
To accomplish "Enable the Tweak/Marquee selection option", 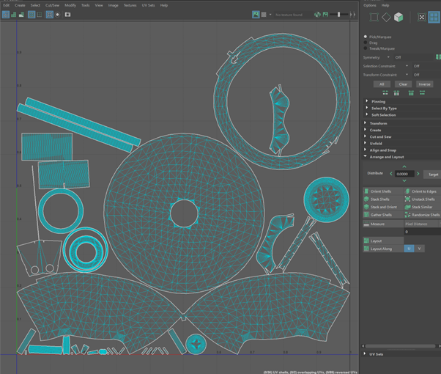I will [366, 48].
